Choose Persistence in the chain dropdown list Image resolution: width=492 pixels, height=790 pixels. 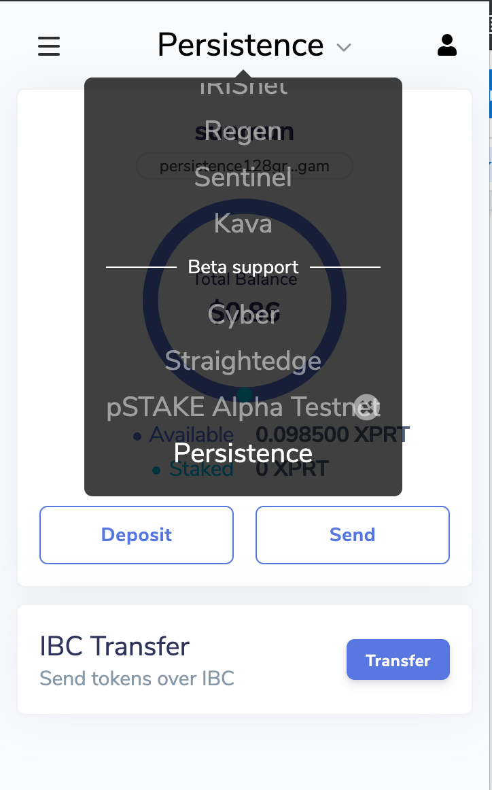point(243,453)
